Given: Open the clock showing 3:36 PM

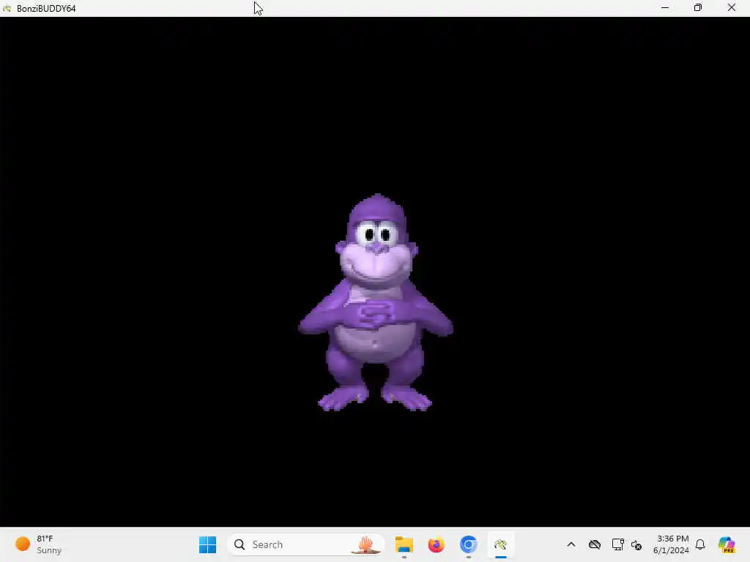Looking at the screenshot, I should pos(672,544).
